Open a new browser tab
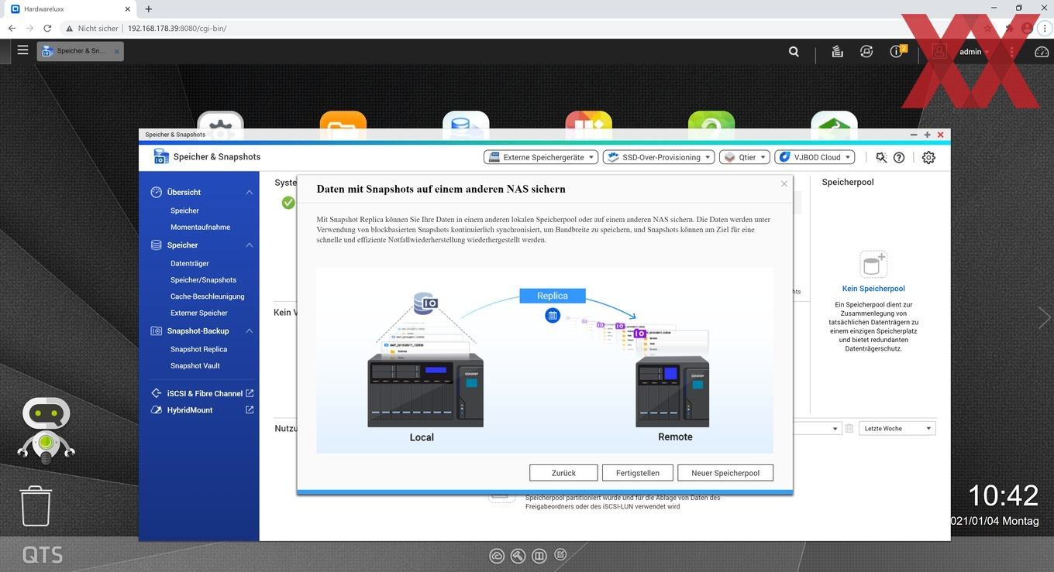Viewport: 1054px width, 572px height. tap(149, 9)
